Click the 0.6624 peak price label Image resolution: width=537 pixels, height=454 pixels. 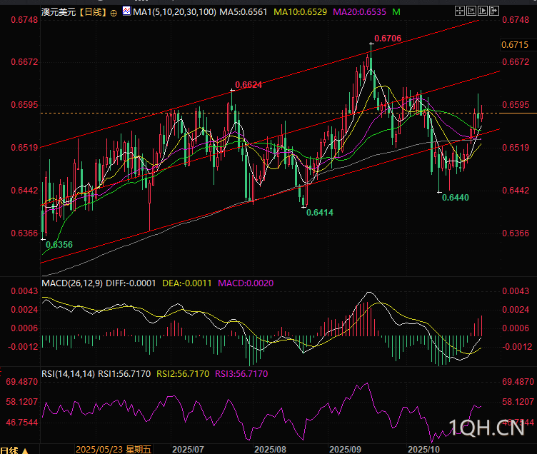pos(249,85)
